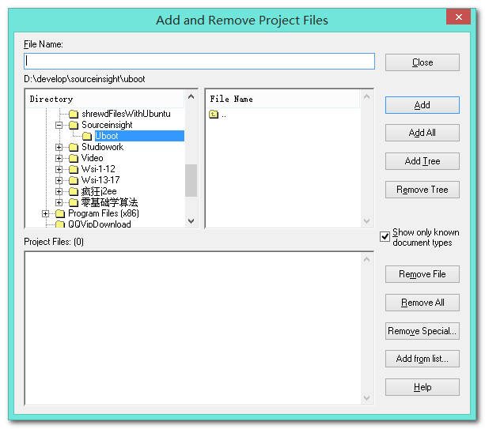Expand the Studiowork folder
This screenshot has width=485, height=429.
pos(59,147)
